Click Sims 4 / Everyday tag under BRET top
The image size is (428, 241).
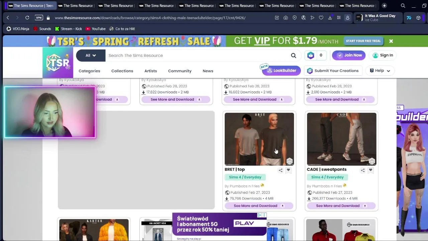click(x=245, y=177)
